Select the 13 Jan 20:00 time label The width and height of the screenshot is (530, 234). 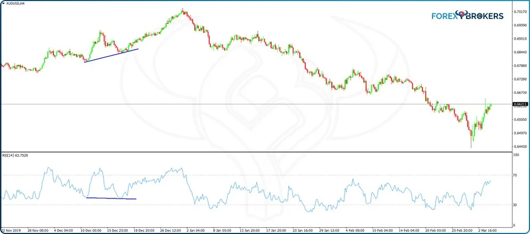(250, 230)
